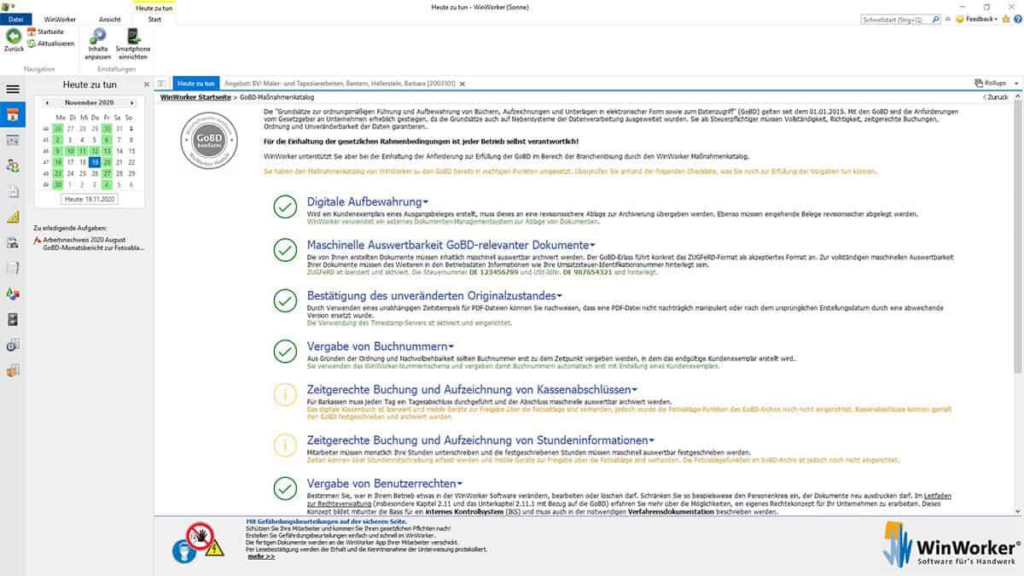Open the Feedback dropdown

click(x=976, y=19)
